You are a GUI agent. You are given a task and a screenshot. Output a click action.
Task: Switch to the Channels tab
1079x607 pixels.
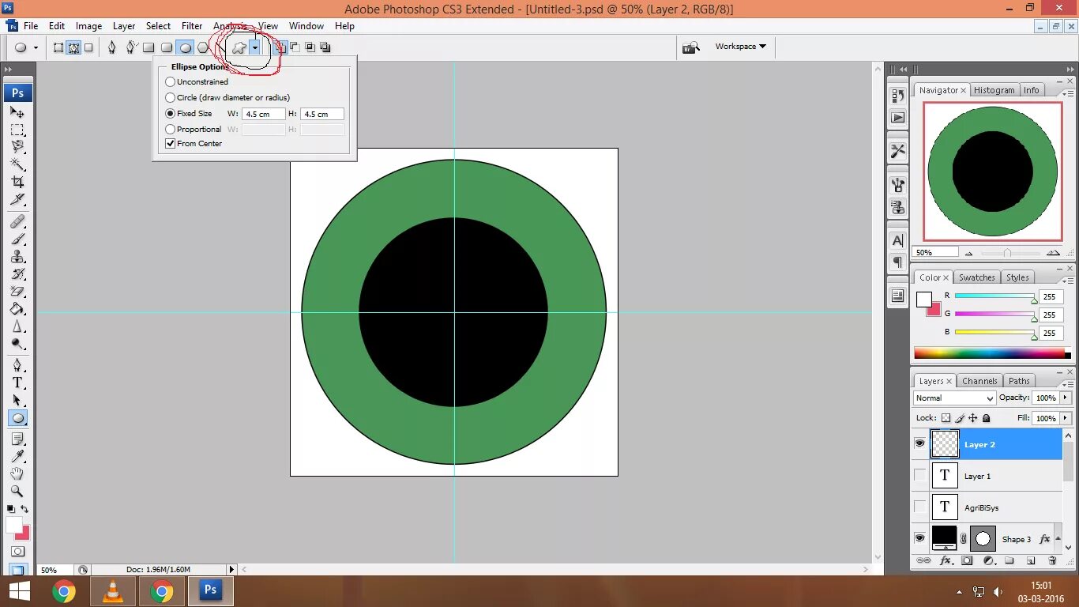(x=979, y=381)
